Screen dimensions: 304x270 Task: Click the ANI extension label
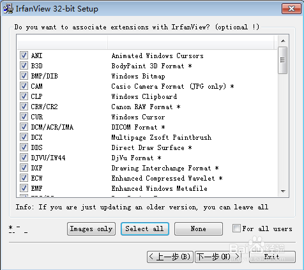pyautogui.click(x=36, y=56)
